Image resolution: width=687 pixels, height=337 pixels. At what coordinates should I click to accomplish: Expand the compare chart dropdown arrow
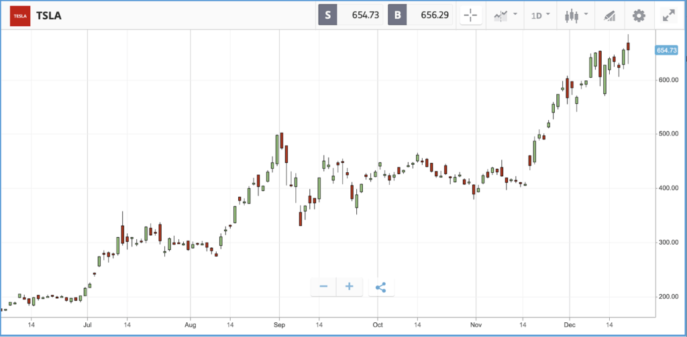tap(515, 14)
